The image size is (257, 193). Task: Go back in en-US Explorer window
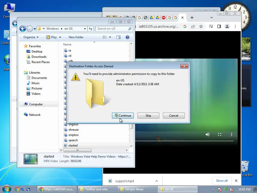pyautogui.click(x=23, y=29)
